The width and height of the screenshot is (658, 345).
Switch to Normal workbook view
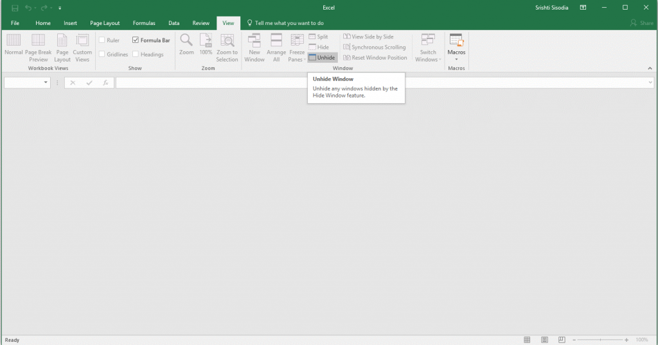pyautogui.click(x=13, y=45)
